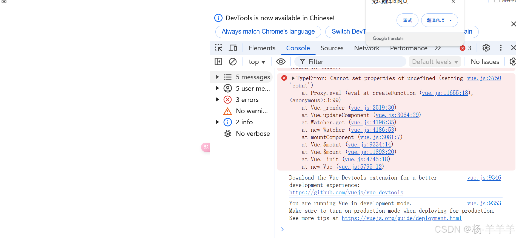Open the vue.js:9353 source link
Viewport: 516px width, 238px height.
coord(484,203)
